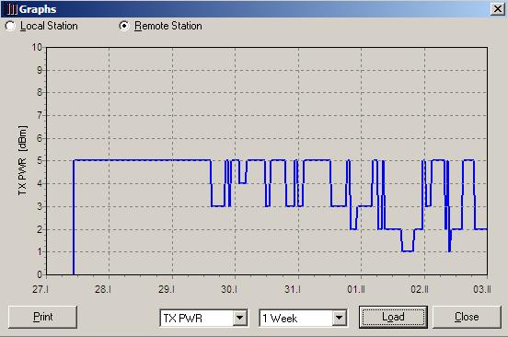Click the 10 value on Y axis
The image size is (508, 337).
tap(37, 47)
